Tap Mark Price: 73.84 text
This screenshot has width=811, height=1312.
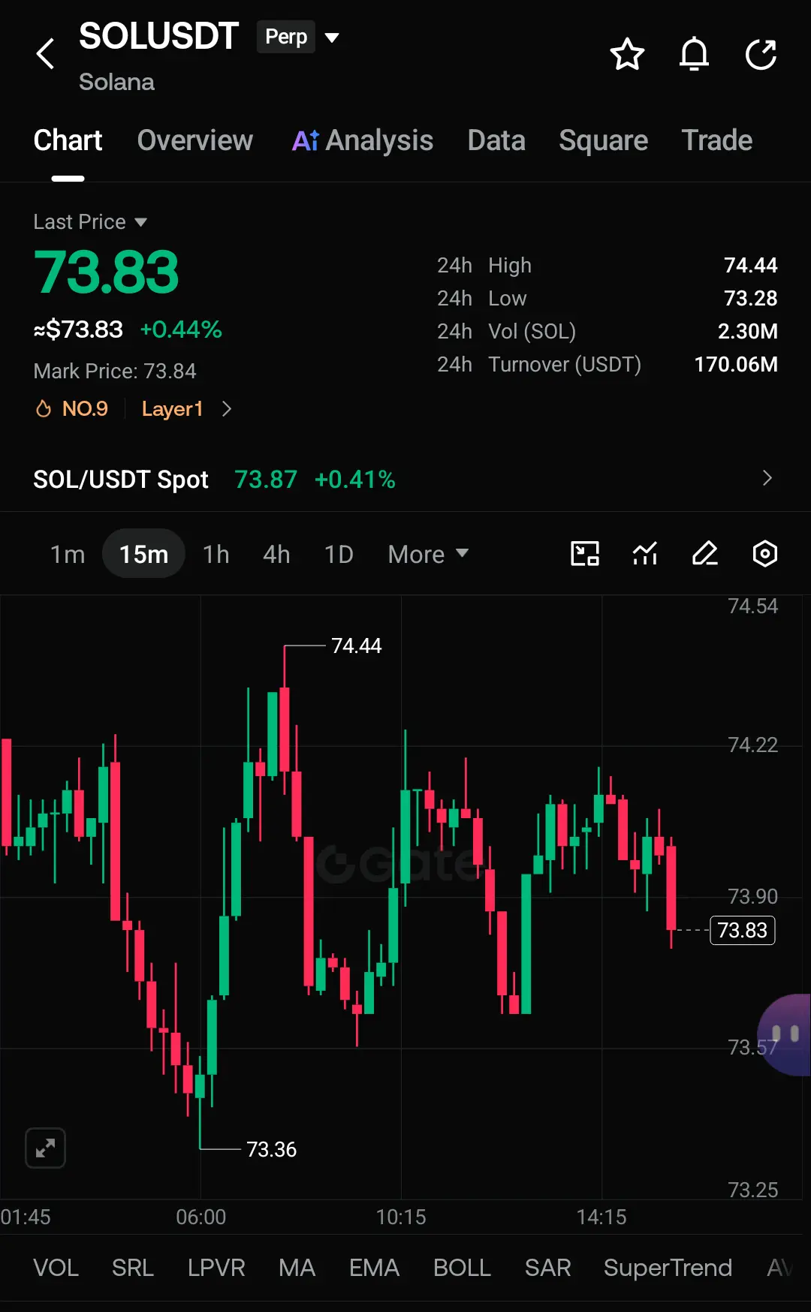point(115,372)
